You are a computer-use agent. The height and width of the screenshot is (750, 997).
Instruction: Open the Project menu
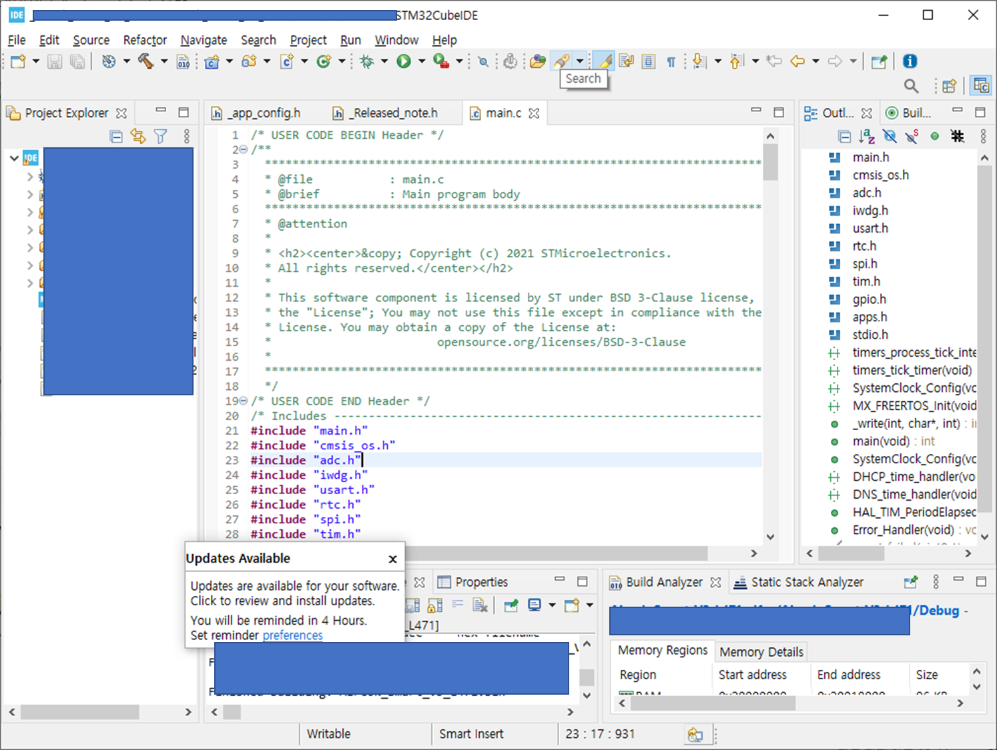pos(308,40)
